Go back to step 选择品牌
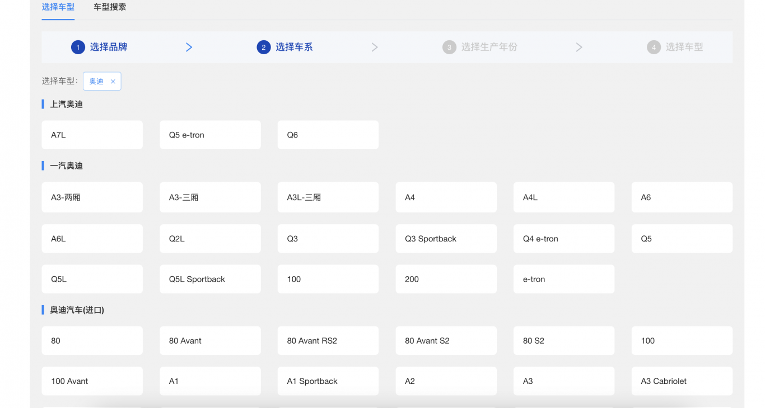Image resolution: width=765 pixels, height=408 pixels. point(109,48)
